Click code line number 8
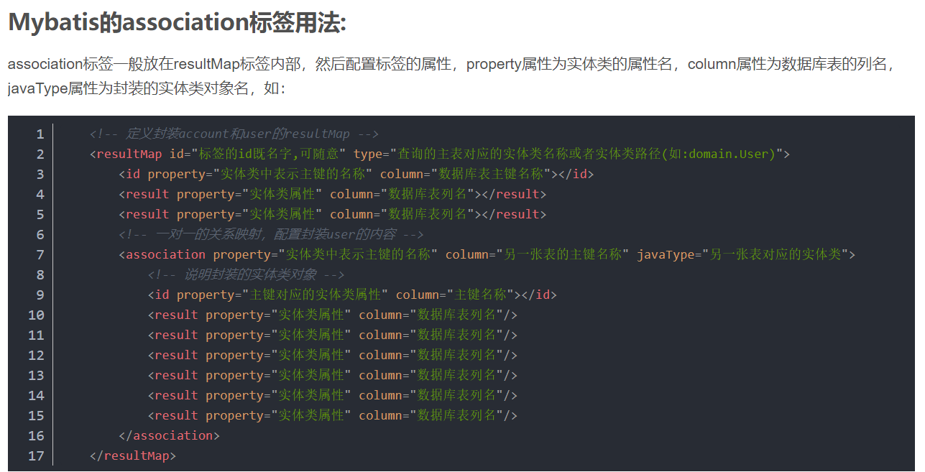 point(40,274)
